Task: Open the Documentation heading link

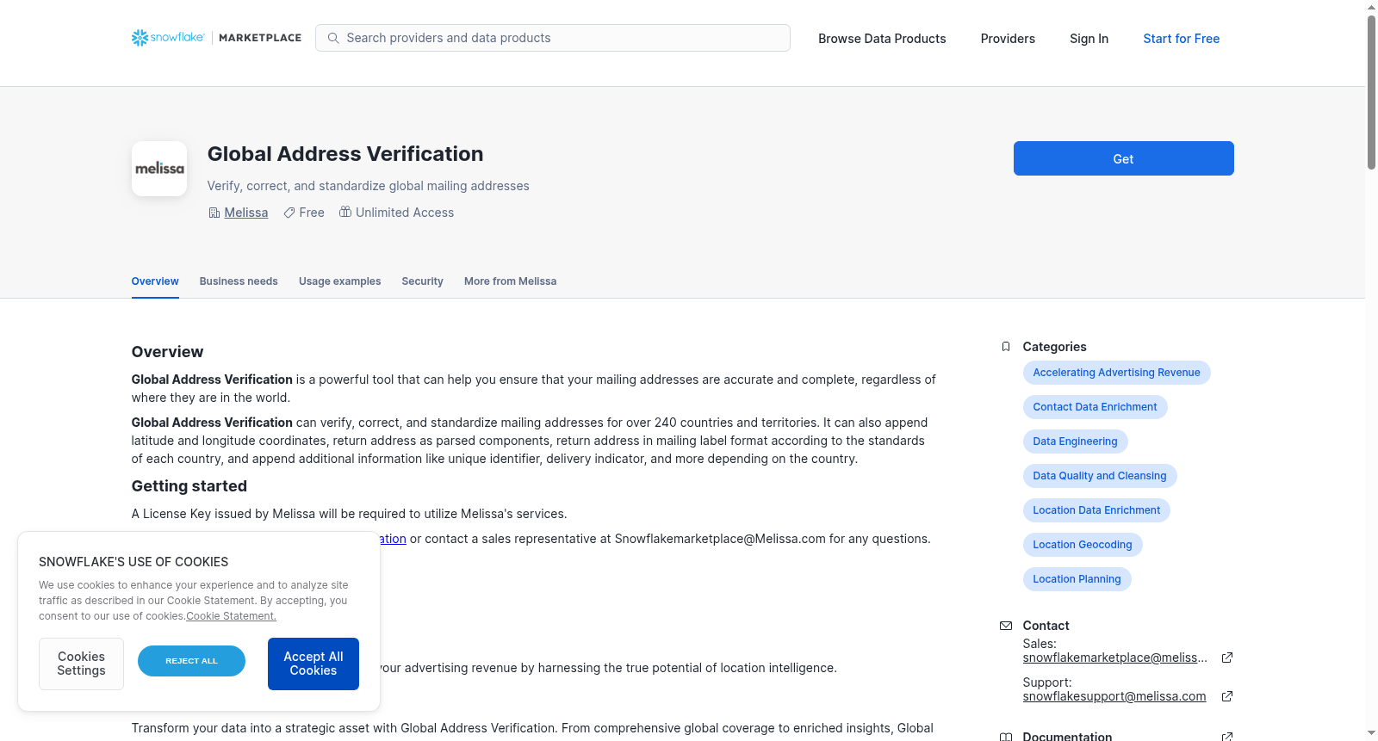Action: coord(1067,737)
